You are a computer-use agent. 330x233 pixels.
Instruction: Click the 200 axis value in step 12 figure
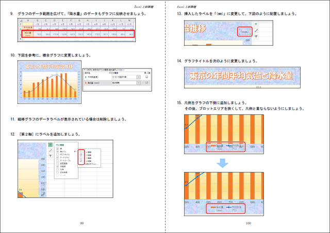[43, 159]
